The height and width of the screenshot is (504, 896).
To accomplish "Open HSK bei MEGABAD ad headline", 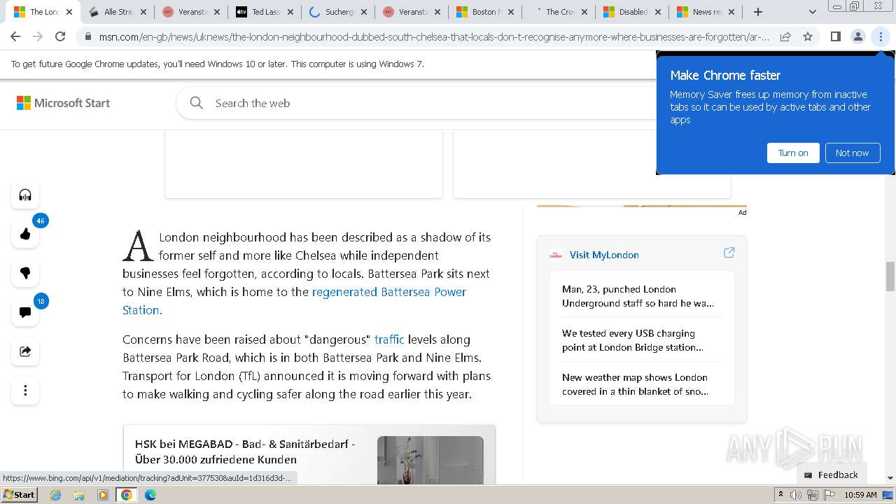I will click(245, 451).
